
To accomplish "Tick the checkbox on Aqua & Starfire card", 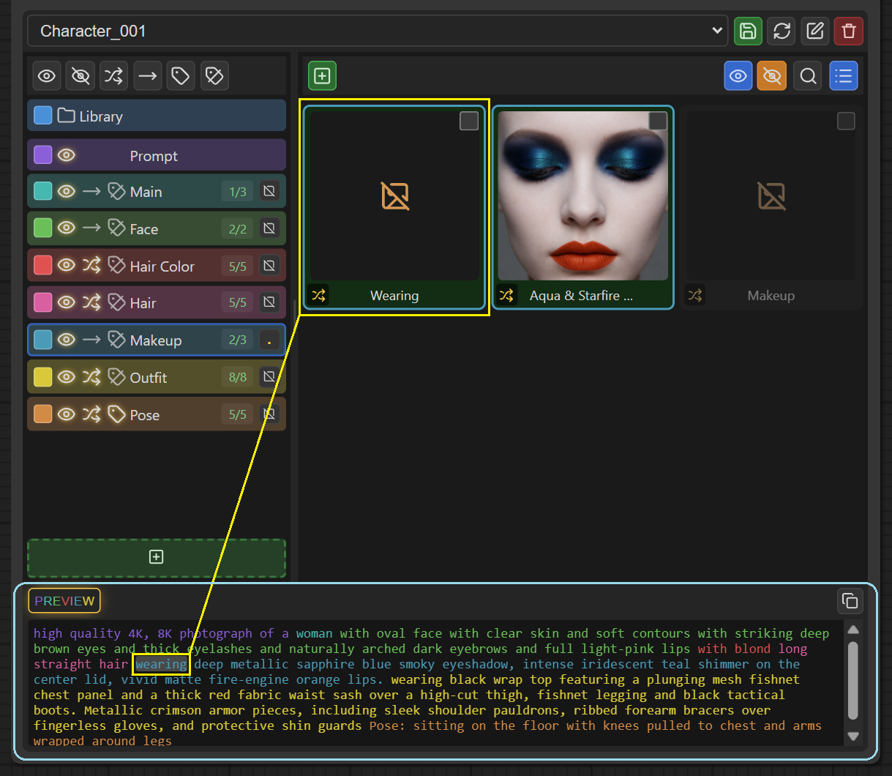I will 658,121.
